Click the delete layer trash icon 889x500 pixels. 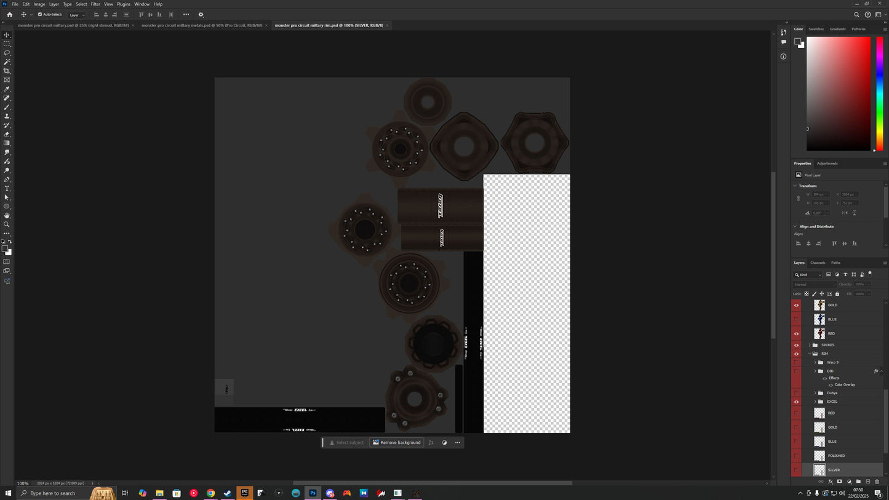877,482
